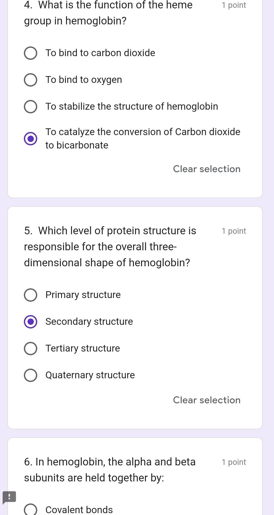Click "1 point" label on question 5
Viewport: 274px width, 515px height.
234,231
